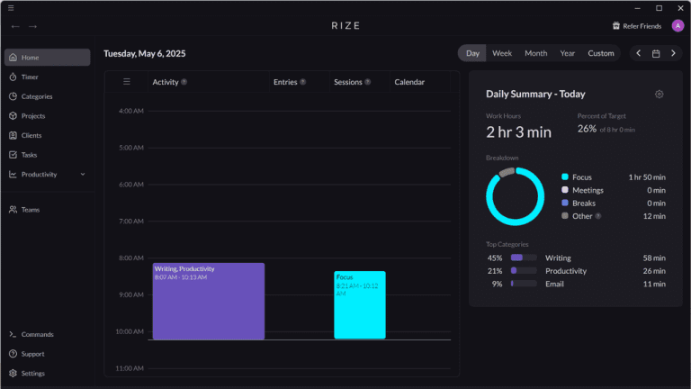Select the Calendar column header
The image size is (691, 389).
point(409,82)
